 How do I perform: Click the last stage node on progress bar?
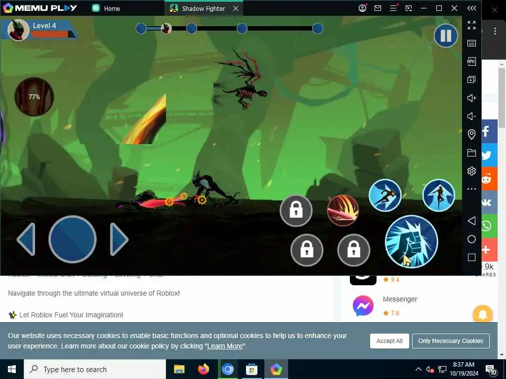pos(318,29)
